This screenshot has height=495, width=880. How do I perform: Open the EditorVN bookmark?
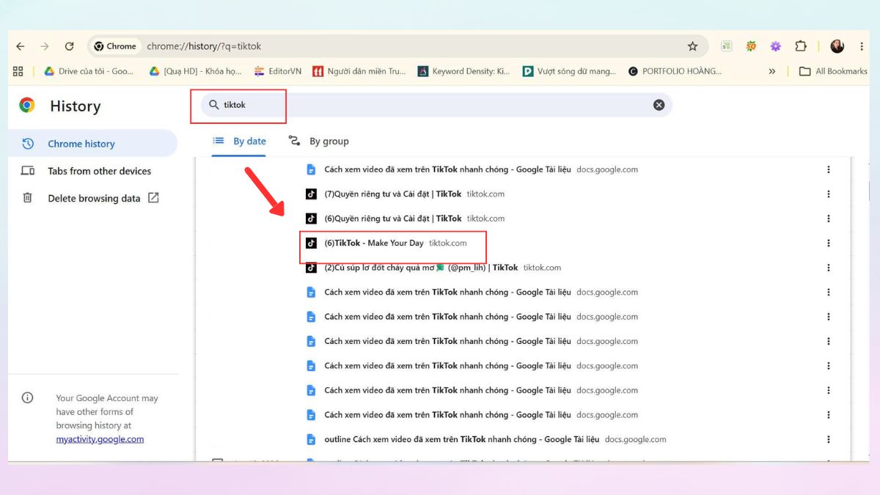278,71
